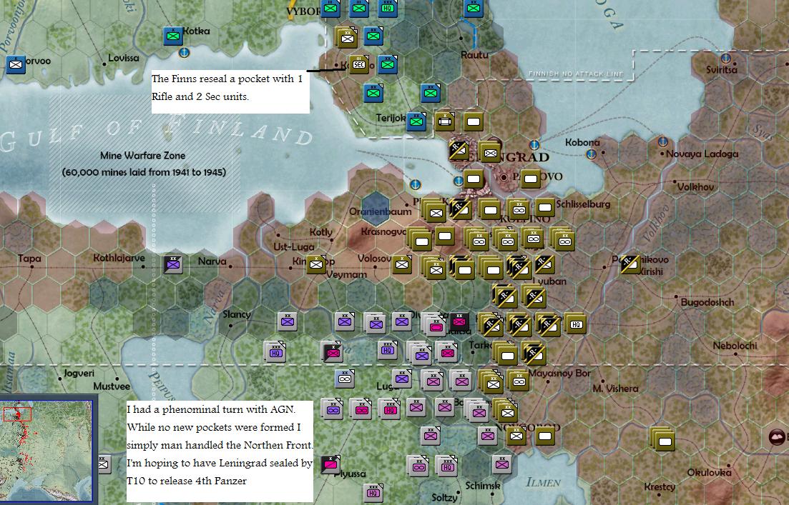
Task: Select the blue infantry counter at Terijoki
Action: (416, 121)
